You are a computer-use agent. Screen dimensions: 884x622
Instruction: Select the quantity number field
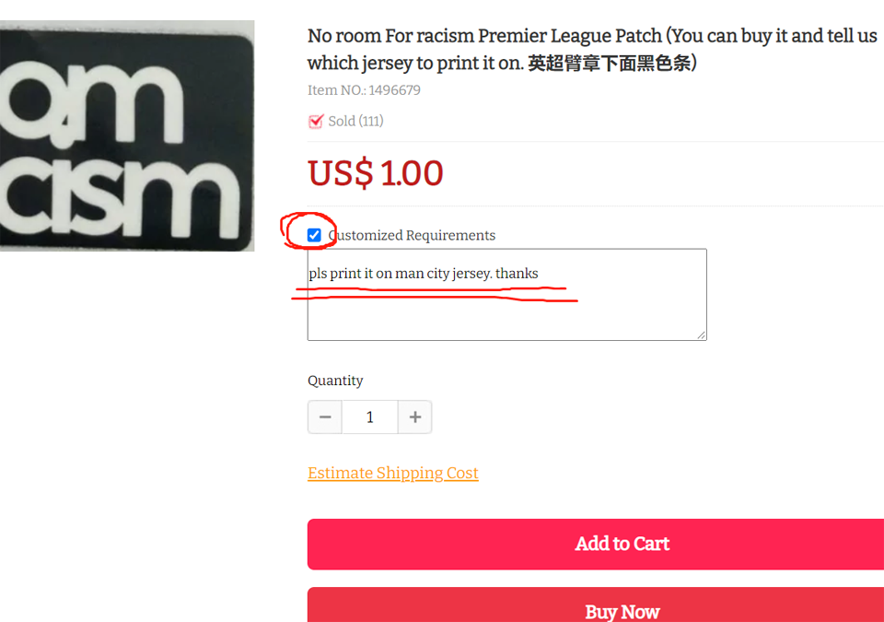point(369,417)
